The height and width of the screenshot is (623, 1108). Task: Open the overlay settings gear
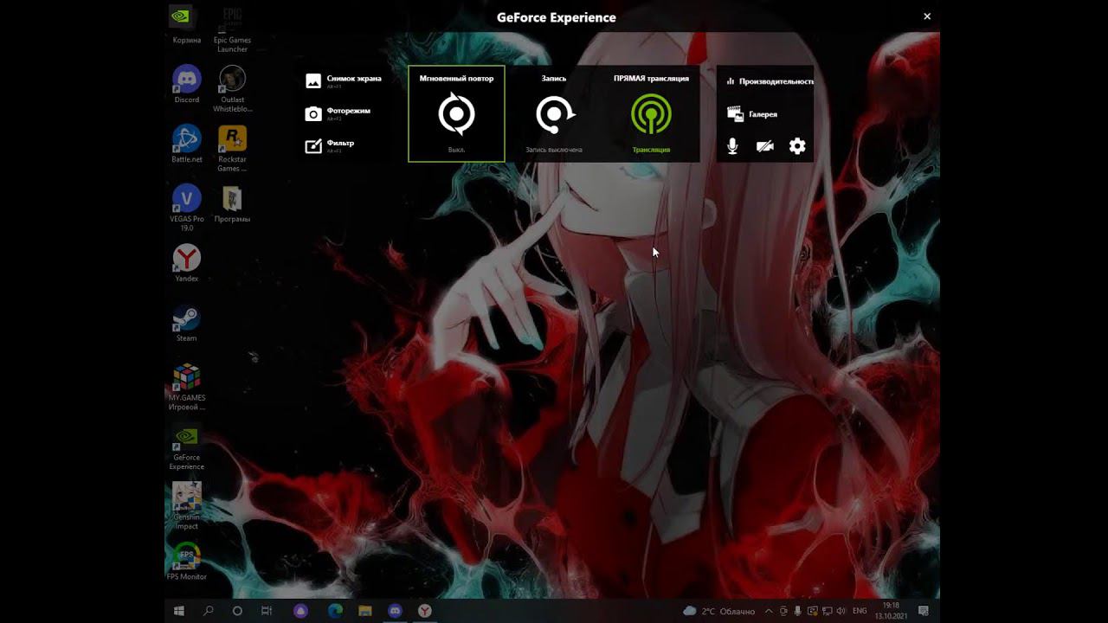[797, 146]
